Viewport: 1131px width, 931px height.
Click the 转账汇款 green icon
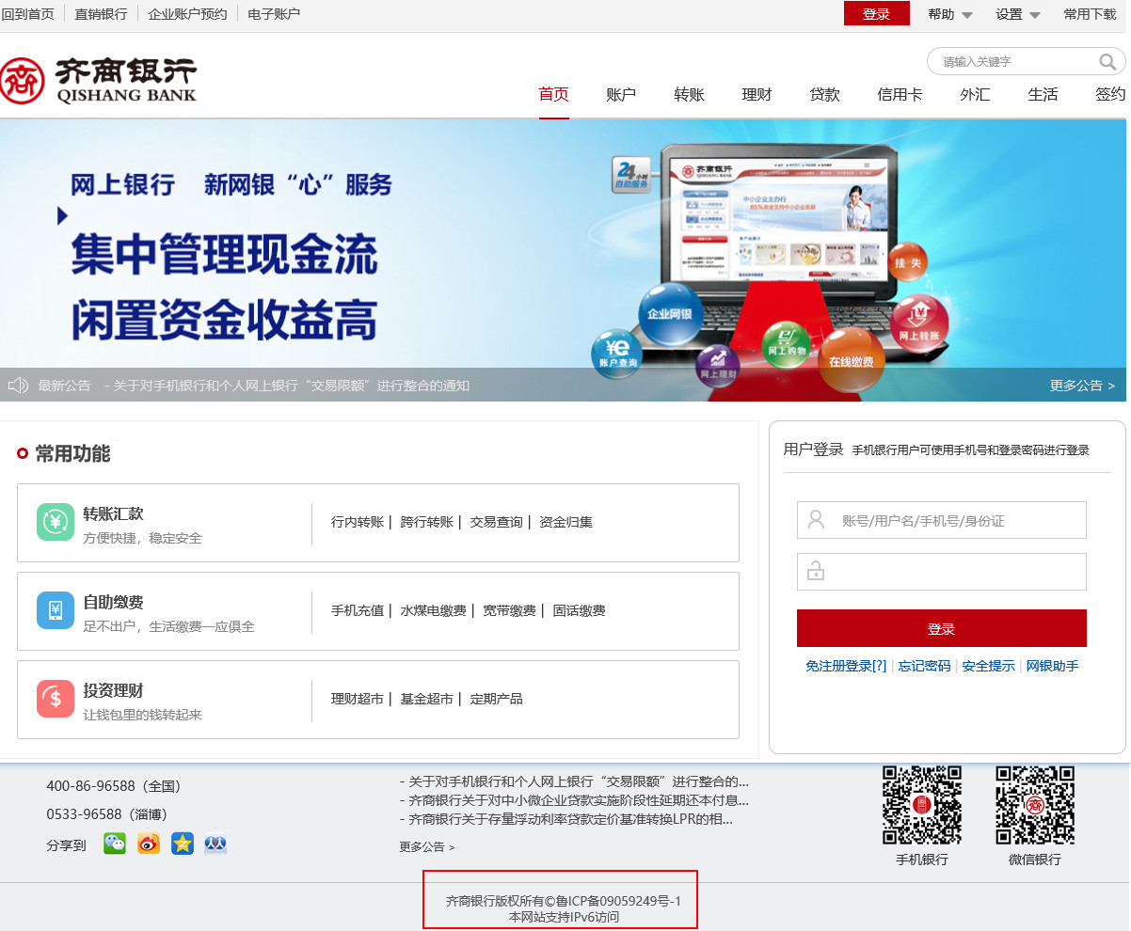pos(56,522)
